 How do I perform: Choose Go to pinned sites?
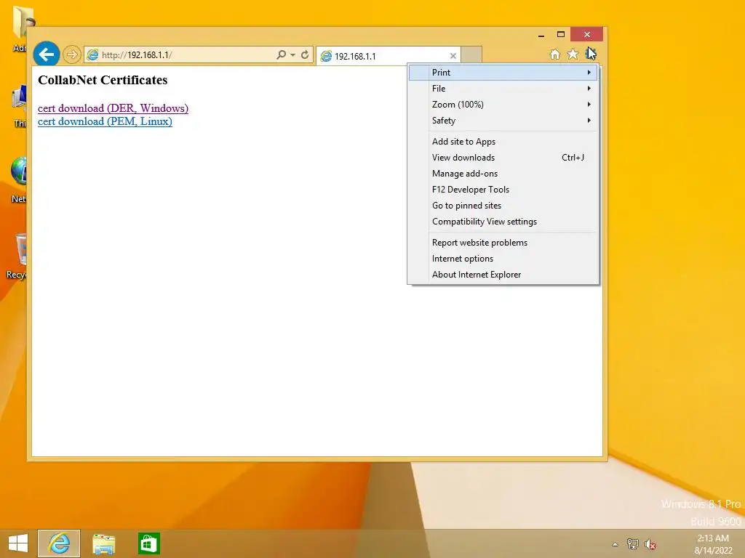pyautogui.click(x=503, y=206)
